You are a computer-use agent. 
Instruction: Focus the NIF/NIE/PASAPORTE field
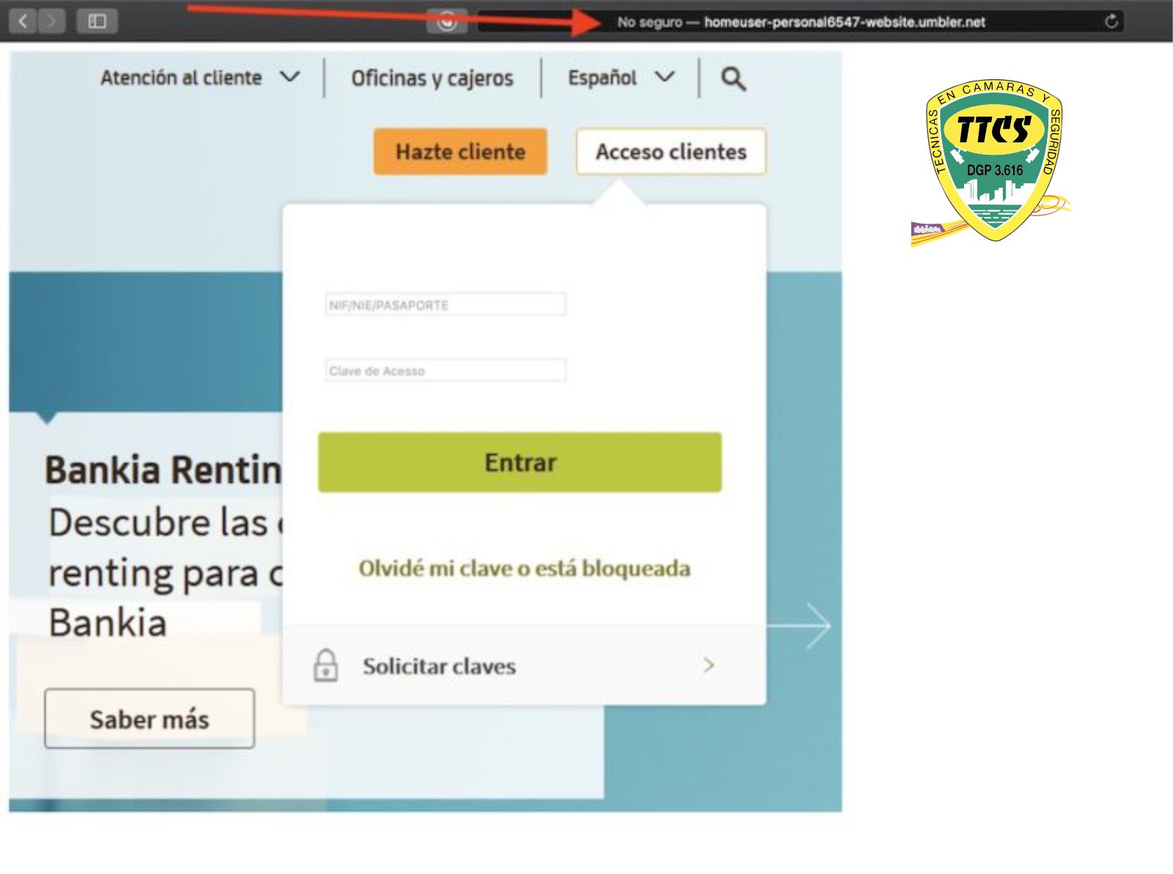point(446,304)
